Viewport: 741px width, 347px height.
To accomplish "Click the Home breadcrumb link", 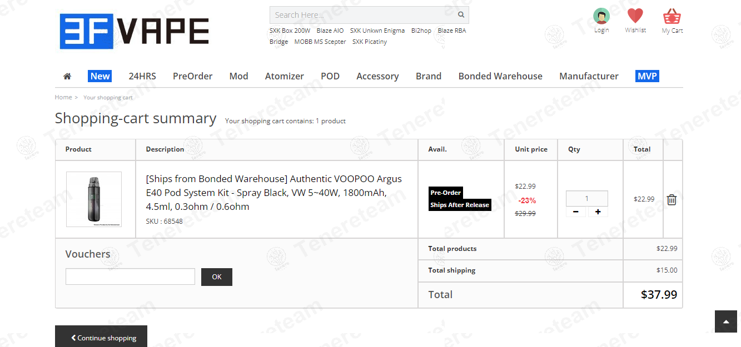I will coord(63,97).
